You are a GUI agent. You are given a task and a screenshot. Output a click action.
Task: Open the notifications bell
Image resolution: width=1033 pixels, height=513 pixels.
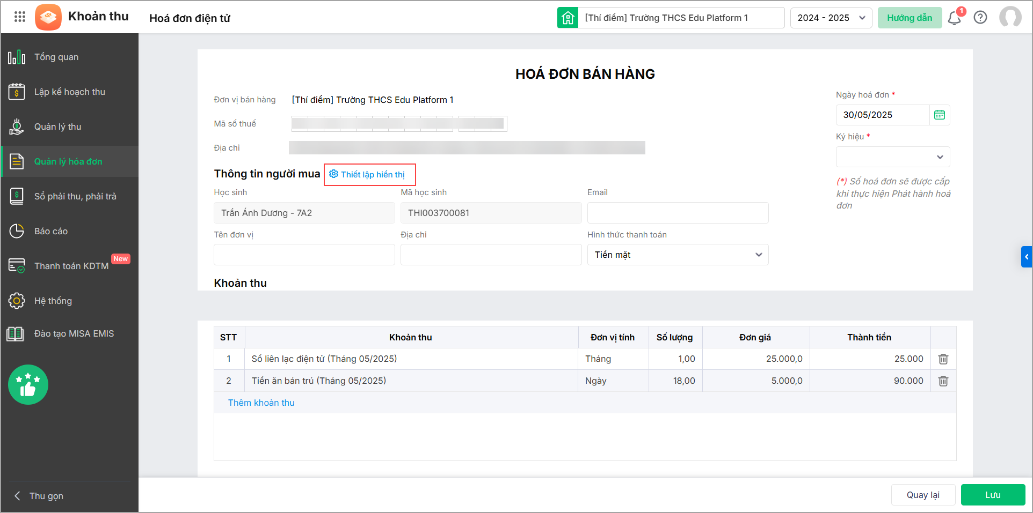955,18
